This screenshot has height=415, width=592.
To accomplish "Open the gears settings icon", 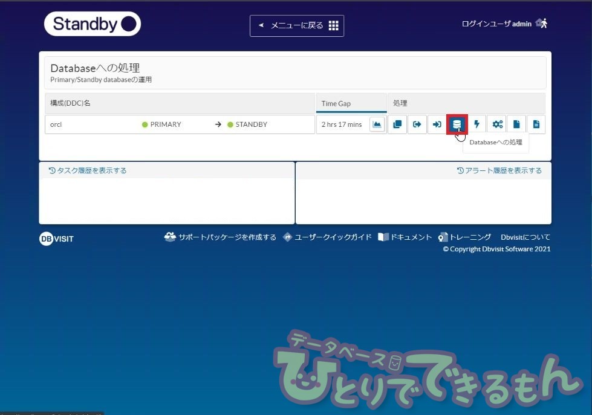I will coord(497,124).
